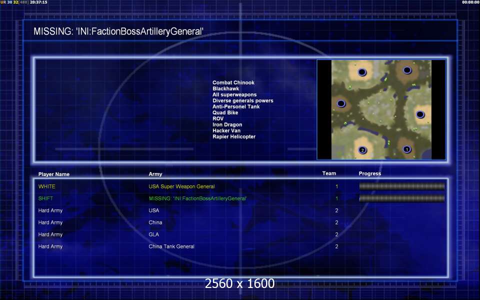480x300 pixels.
Task: Click the 'Iron Dragon' line
Action: (x=227, y=124)
